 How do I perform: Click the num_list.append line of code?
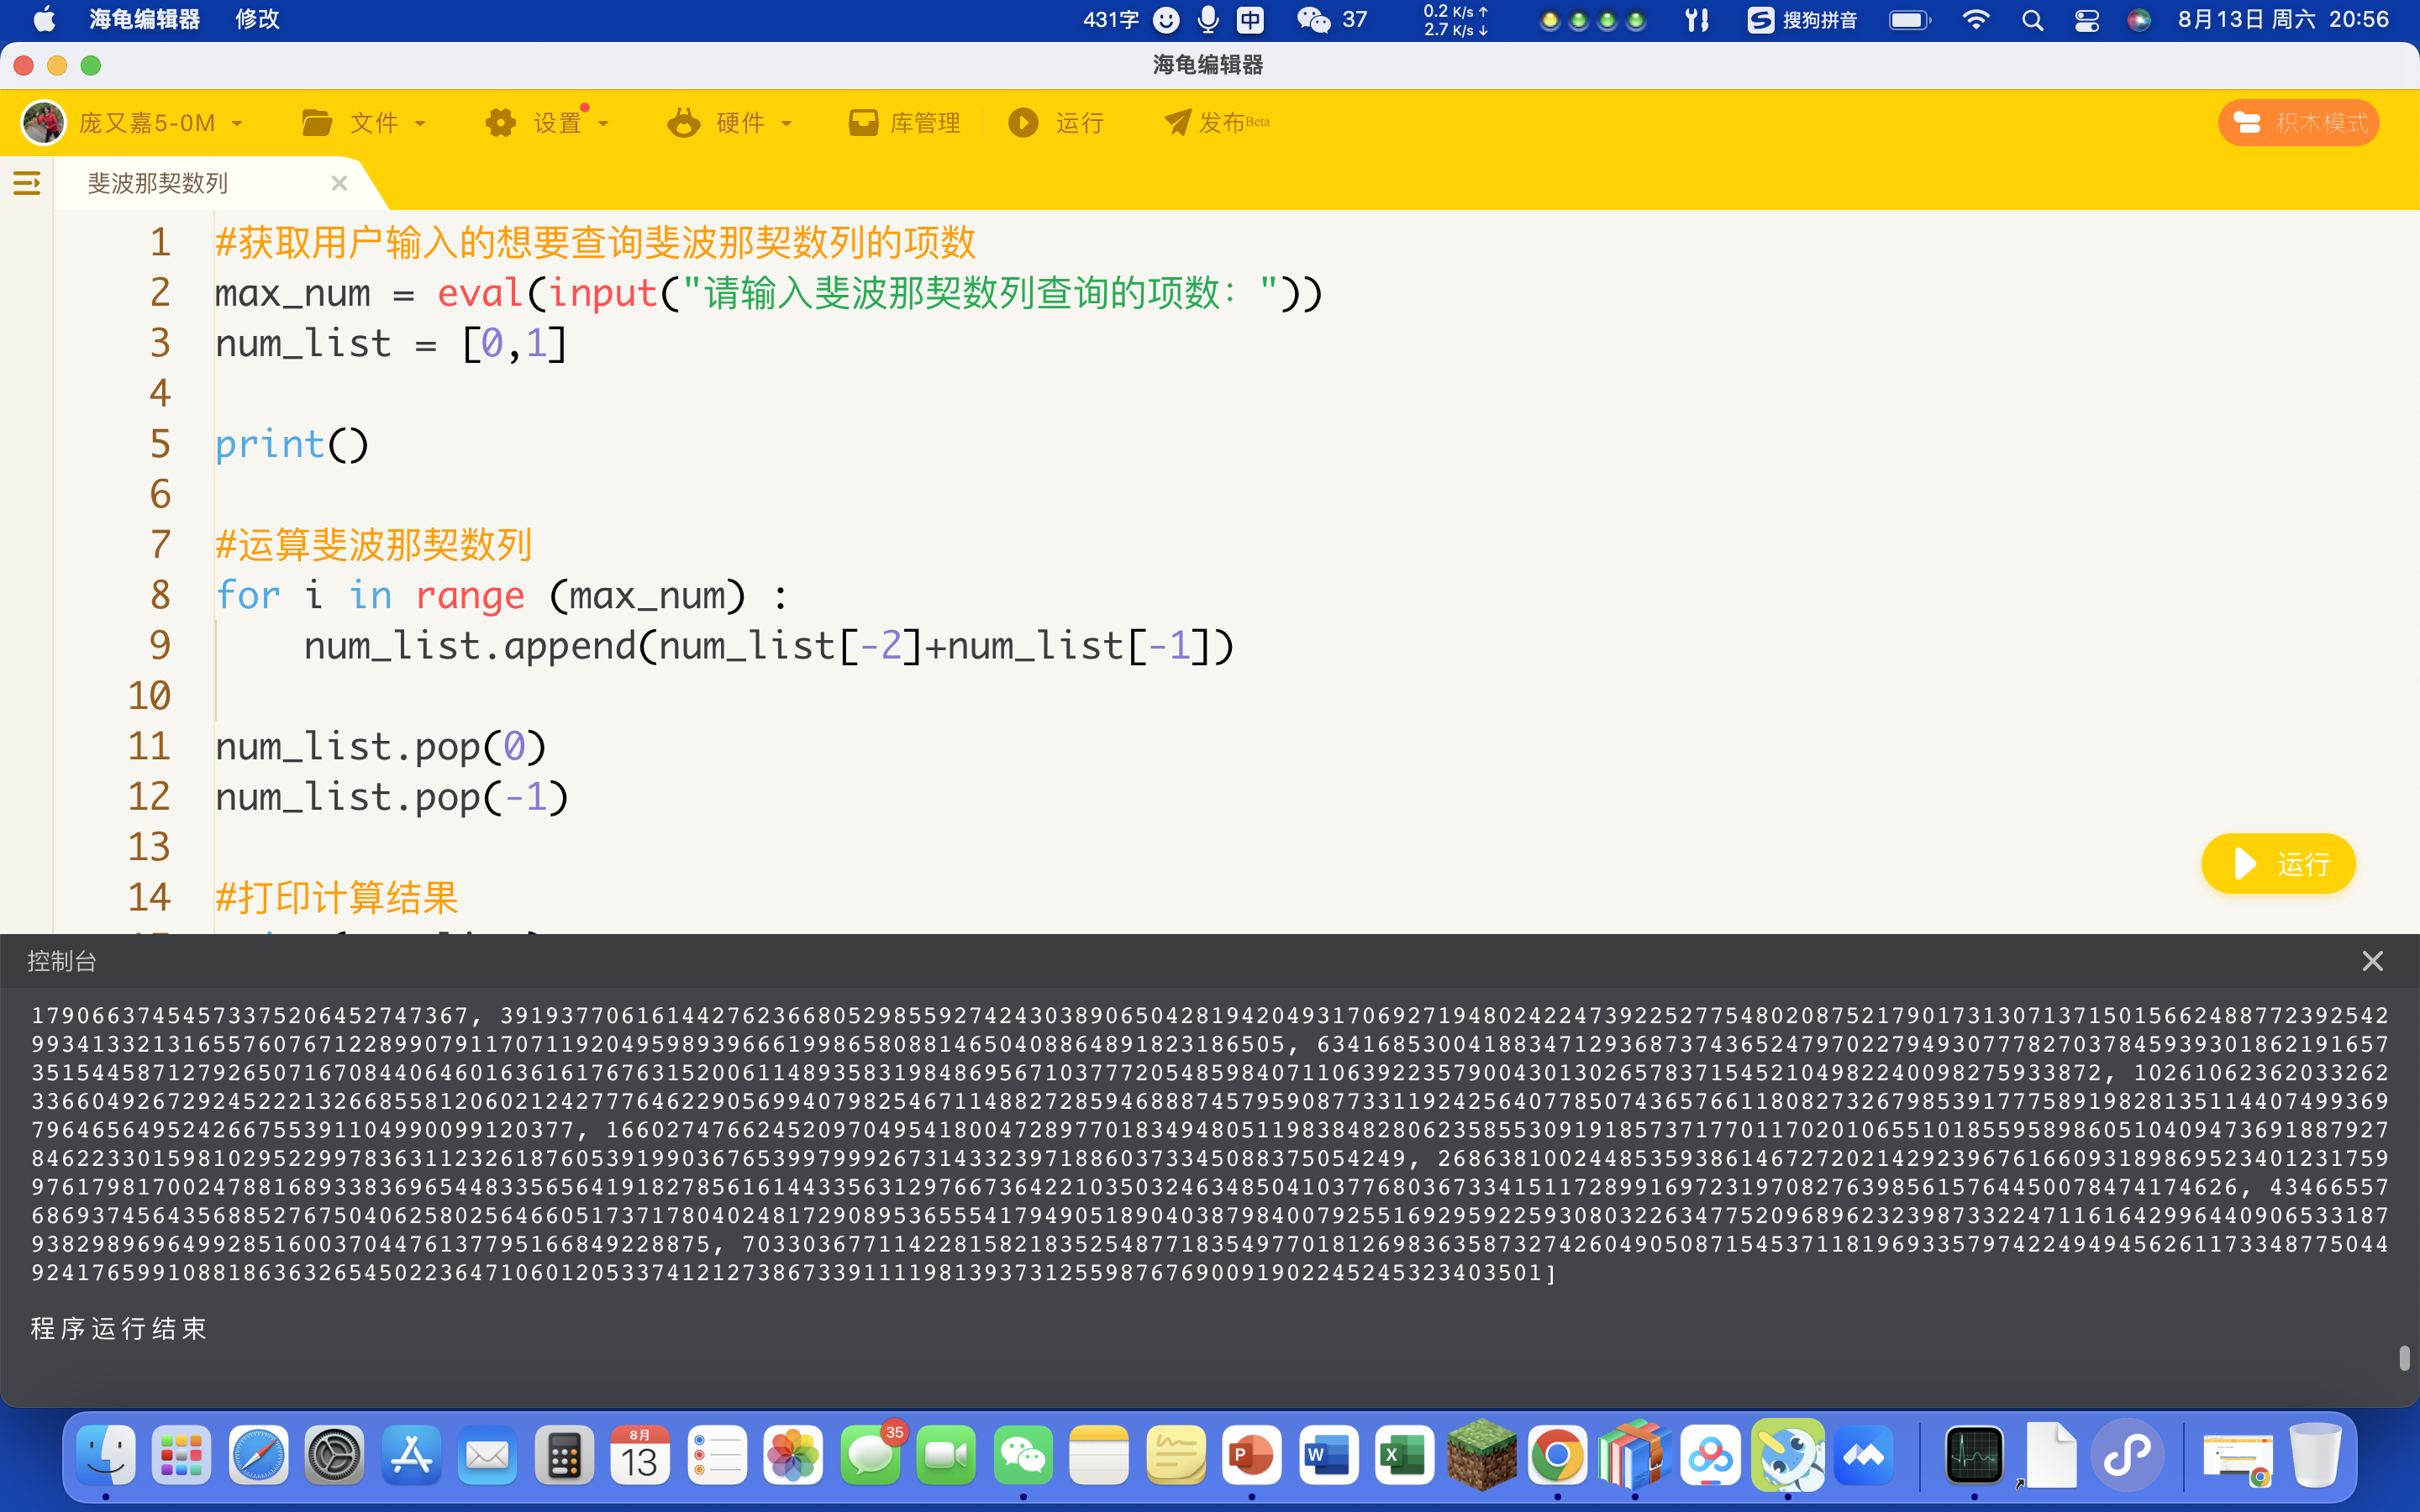coord(769,646)
